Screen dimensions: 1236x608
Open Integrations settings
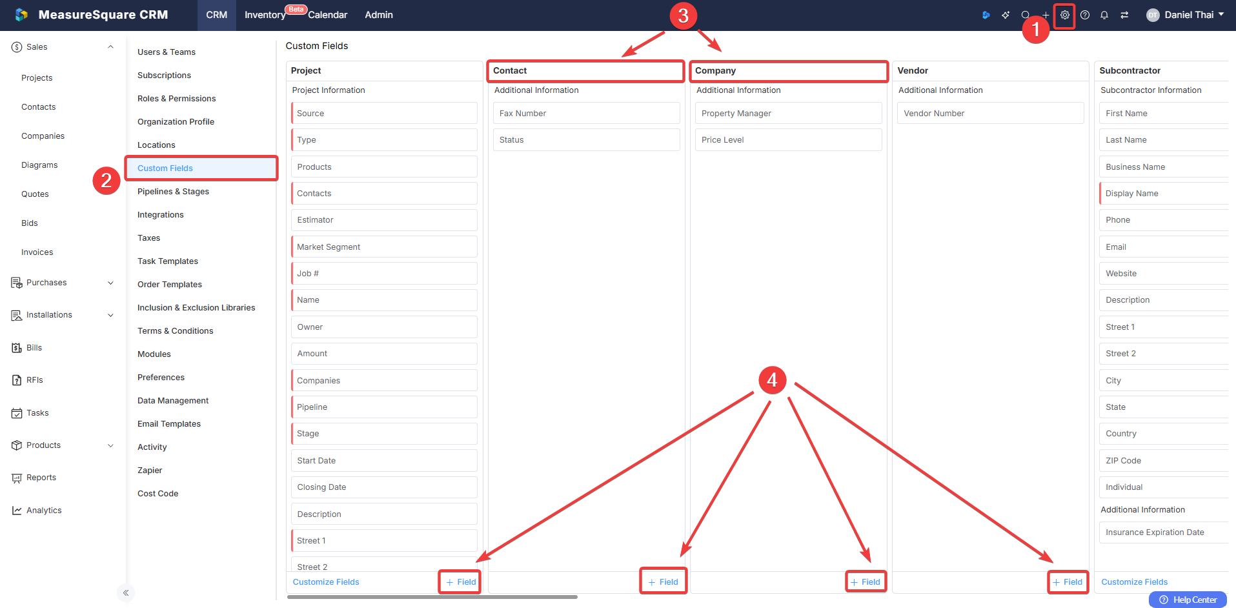point(161,215)
